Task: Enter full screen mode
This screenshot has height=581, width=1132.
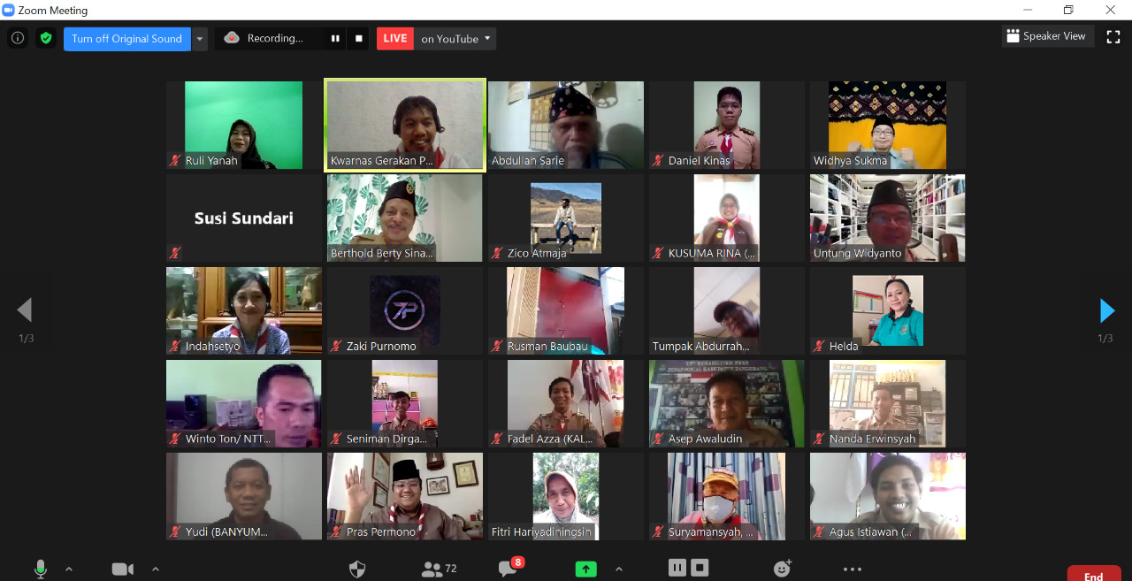Action: tap(1113, 37)
